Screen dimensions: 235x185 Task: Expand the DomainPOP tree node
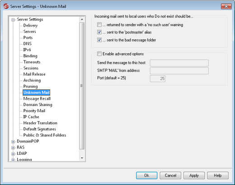[x=13, y=142]
